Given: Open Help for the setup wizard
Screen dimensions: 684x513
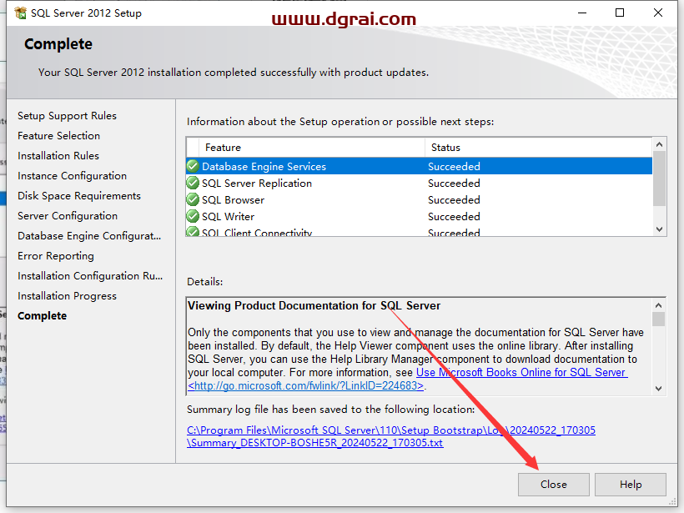Looking at the screenshot, I should [631, 484].
